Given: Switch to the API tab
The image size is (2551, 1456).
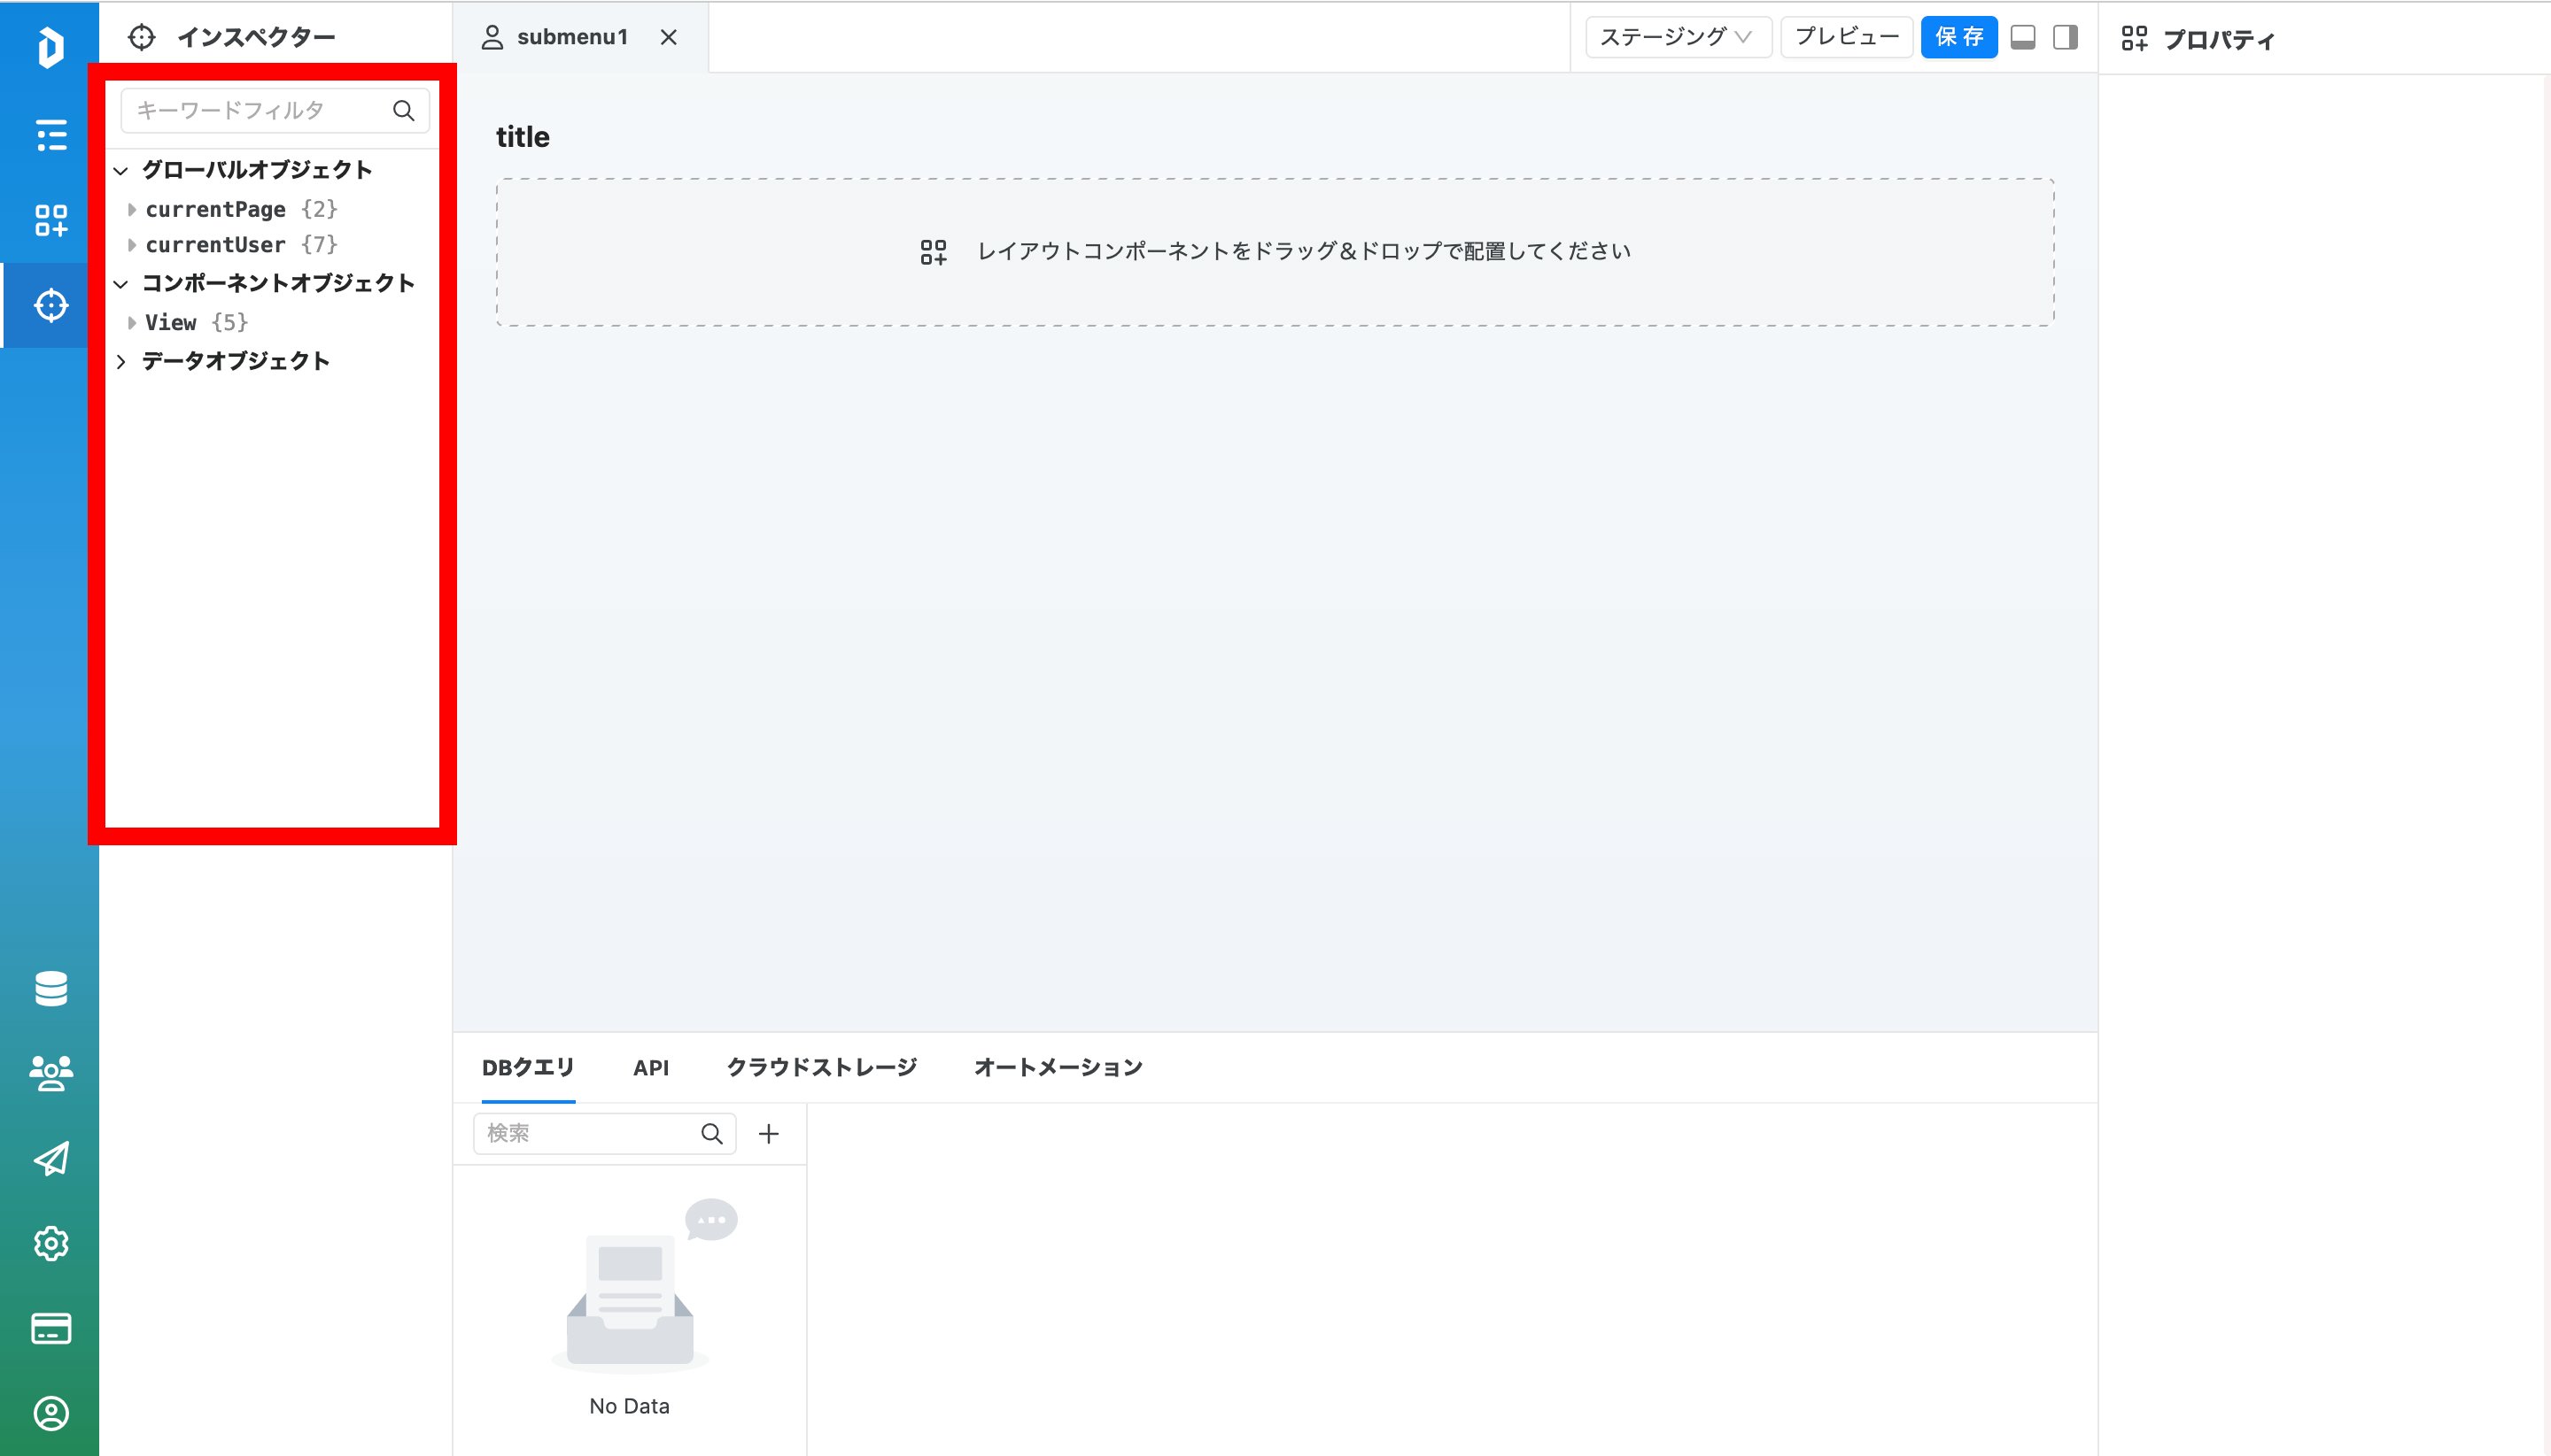Looking at the screenshot, I should click(650, 1067).
